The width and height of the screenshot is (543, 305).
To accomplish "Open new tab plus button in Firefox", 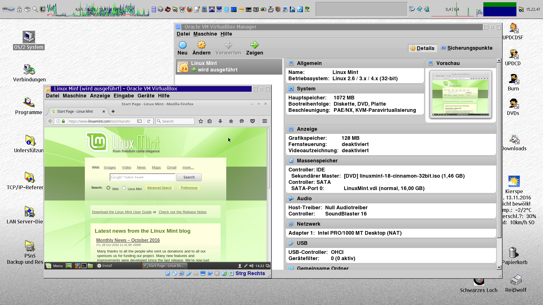I will pos(113,112).
